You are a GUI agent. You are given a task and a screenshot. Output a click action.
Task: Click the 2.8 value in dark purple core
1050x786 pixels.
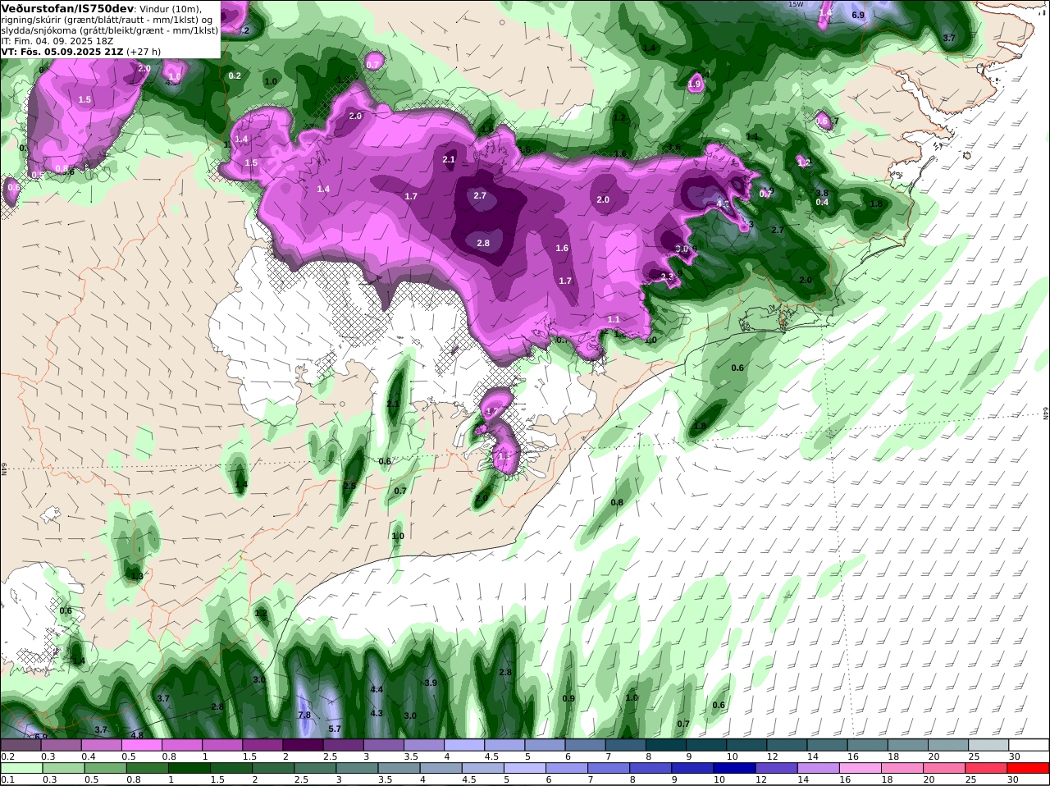tap(483, 243)
